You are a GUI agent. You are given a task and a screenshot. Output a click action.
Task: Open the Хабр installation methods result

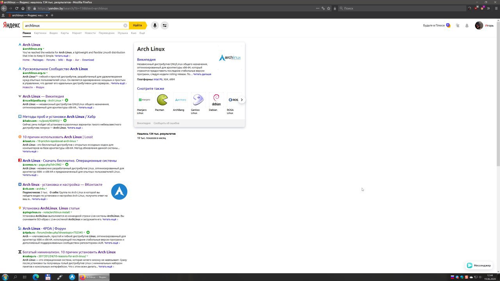tap(59, 117)
